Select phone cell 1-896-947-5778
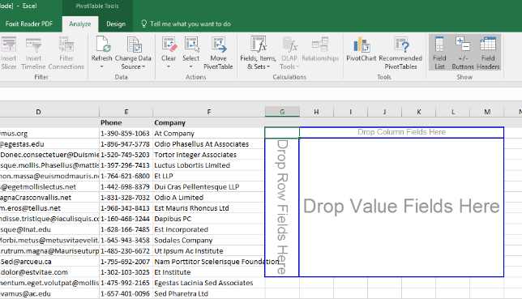This screenshot has height=299, width=522. pyautogui.click(x=126, y=144)
